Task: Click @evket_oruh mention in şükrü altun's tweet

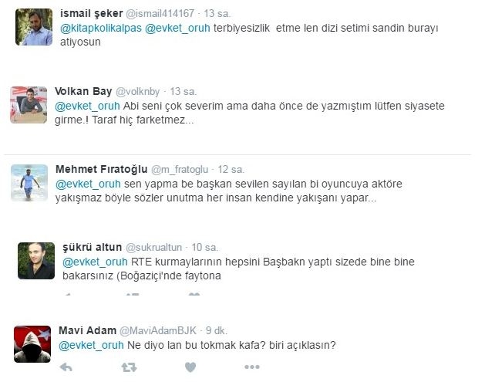Action: (x=95, y=262)
